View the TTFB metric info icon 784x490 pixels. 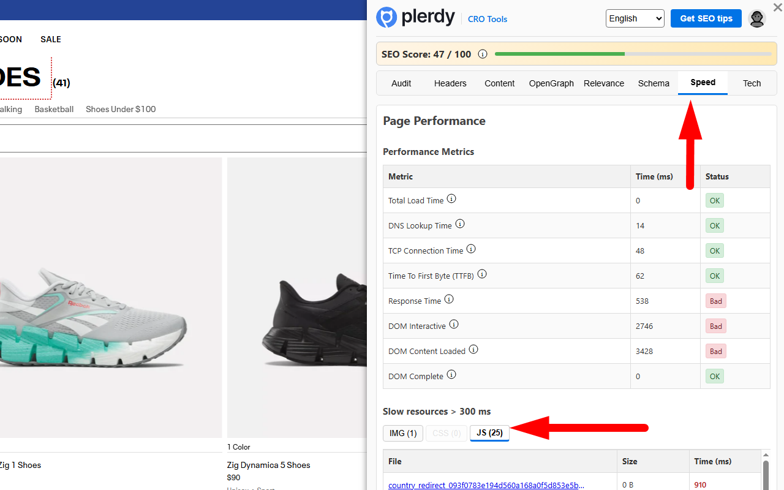click(x=482, y=274)
